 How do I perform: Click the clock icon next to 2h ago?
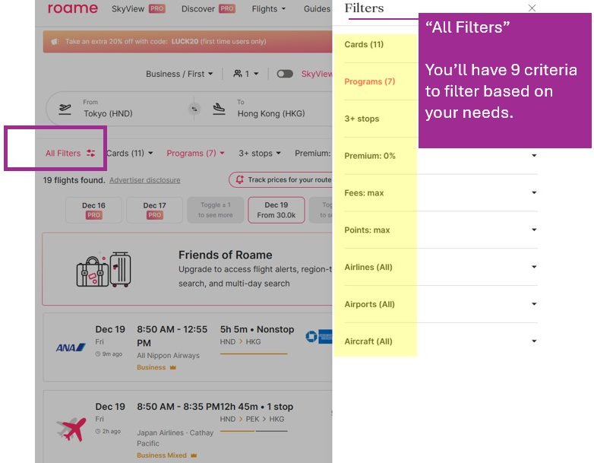coord(98,431)
